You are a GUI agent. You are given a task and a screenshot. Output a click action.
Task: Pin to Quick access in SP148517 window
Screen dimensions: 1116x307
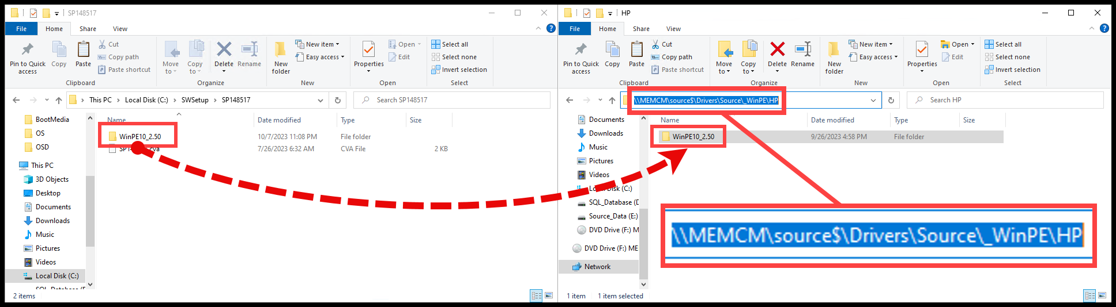pyautogui.click(x=27, y=56)
